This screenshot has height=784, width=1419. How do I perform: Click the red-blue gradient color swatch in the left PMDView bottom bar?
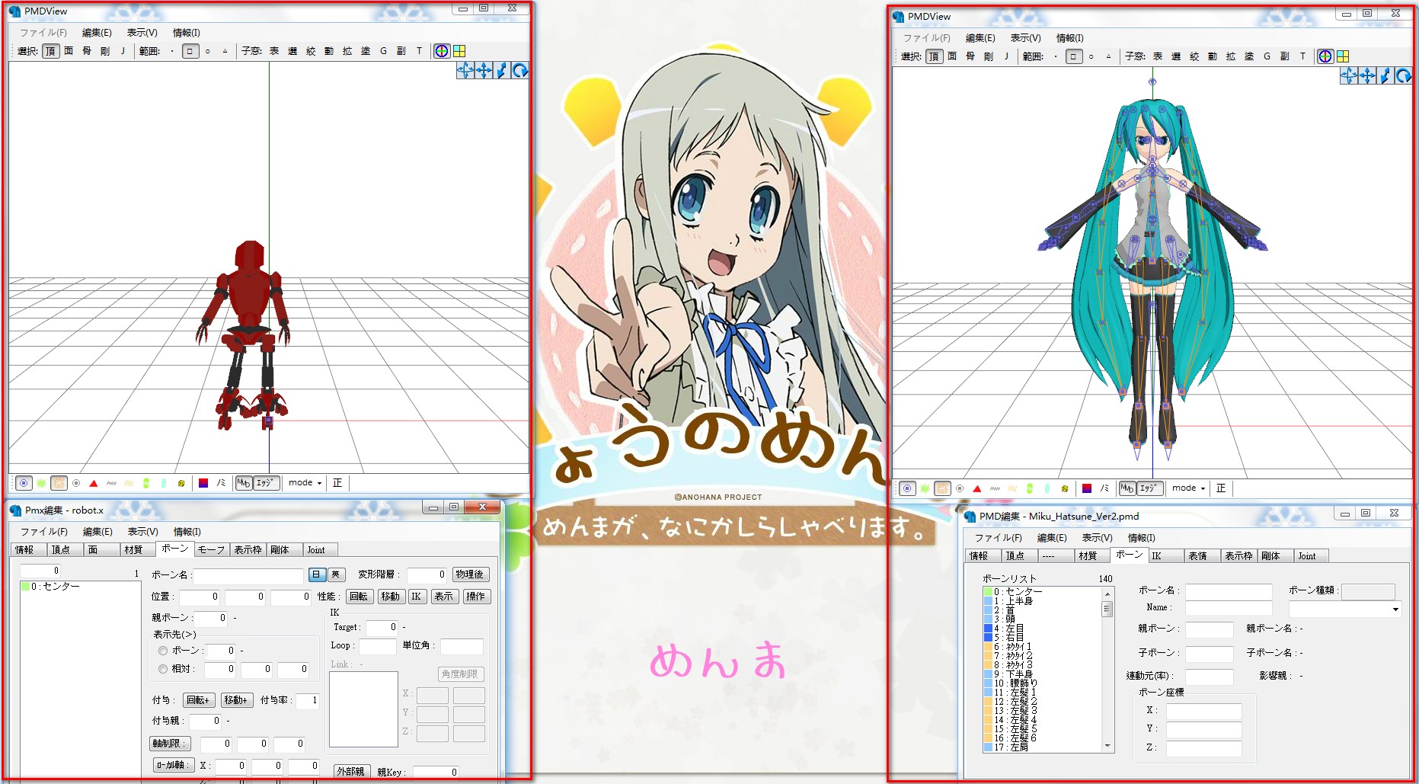(203, 483)
